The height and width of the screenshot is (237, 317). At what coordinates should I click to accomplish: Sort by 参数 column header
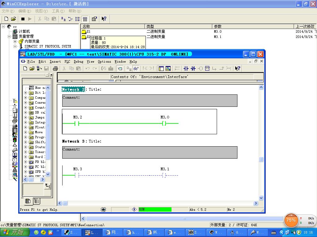click(253, 27)
